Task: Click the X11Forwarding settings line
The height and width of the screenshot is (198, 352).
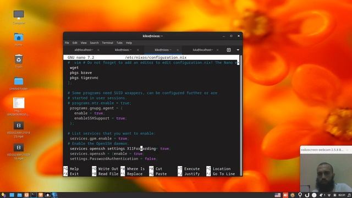Action: [x=120, y=148]
